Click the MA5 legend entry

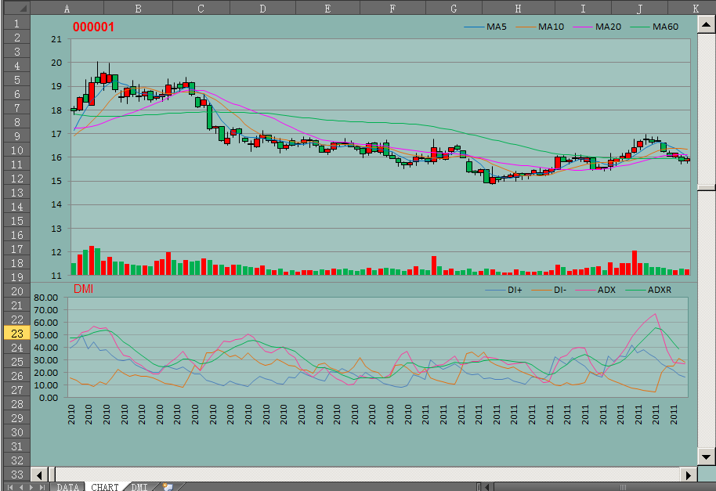pos(496,27)
